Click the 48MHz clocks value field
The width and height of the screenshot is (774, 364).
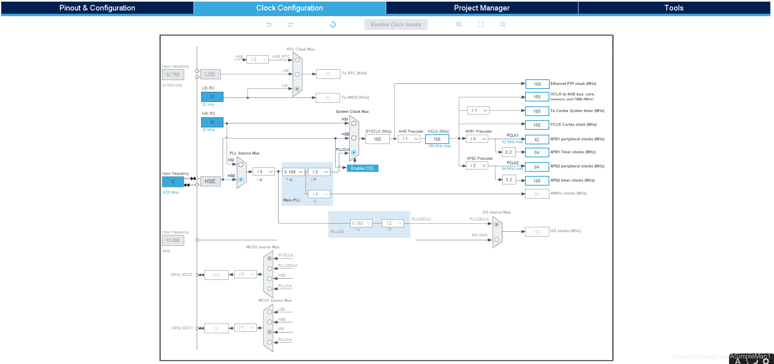click(x=537, y=194)
